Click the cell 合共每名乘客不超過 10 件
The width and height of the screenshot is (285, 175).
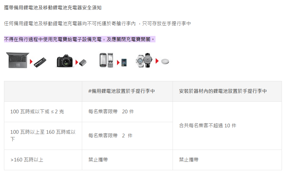click(x=208, y=126)
